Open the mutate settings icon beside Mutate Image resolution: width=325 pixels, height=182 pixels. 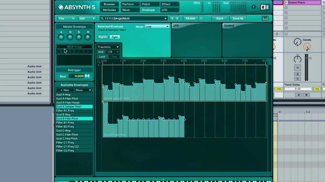(201, 18)
